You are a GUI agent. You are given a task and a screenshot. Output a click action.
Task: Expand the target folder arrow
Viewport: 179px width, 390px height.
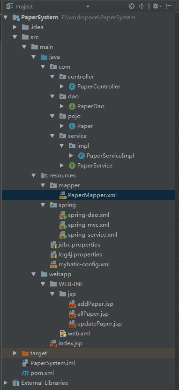coord(15,353)
